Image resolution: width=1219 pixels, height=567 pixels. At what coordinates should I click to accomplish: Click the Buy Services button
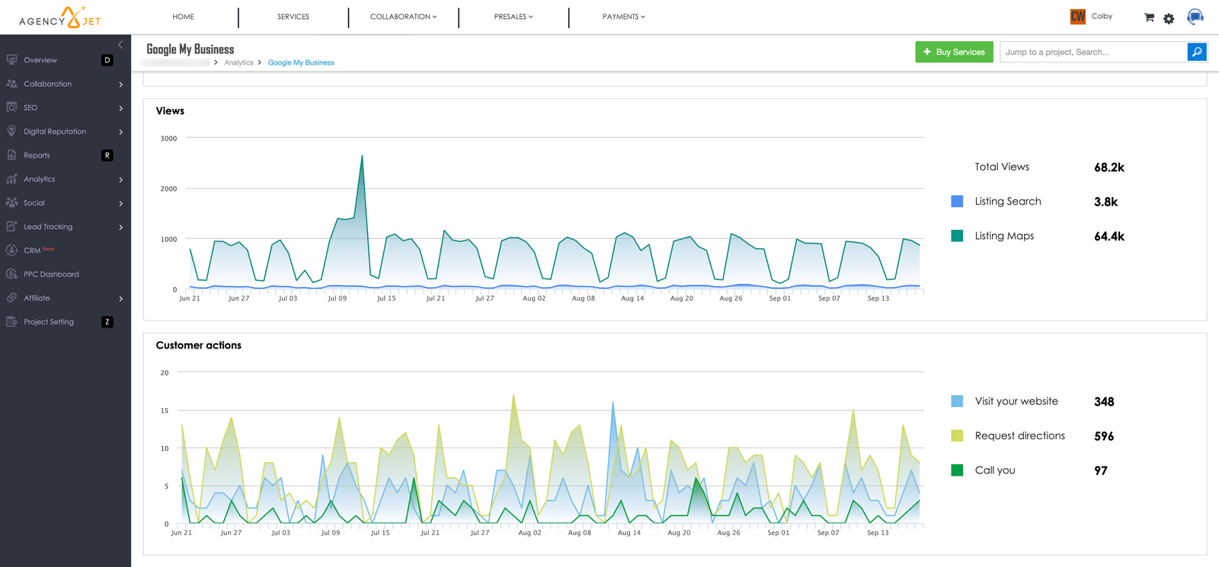(954, 52)
